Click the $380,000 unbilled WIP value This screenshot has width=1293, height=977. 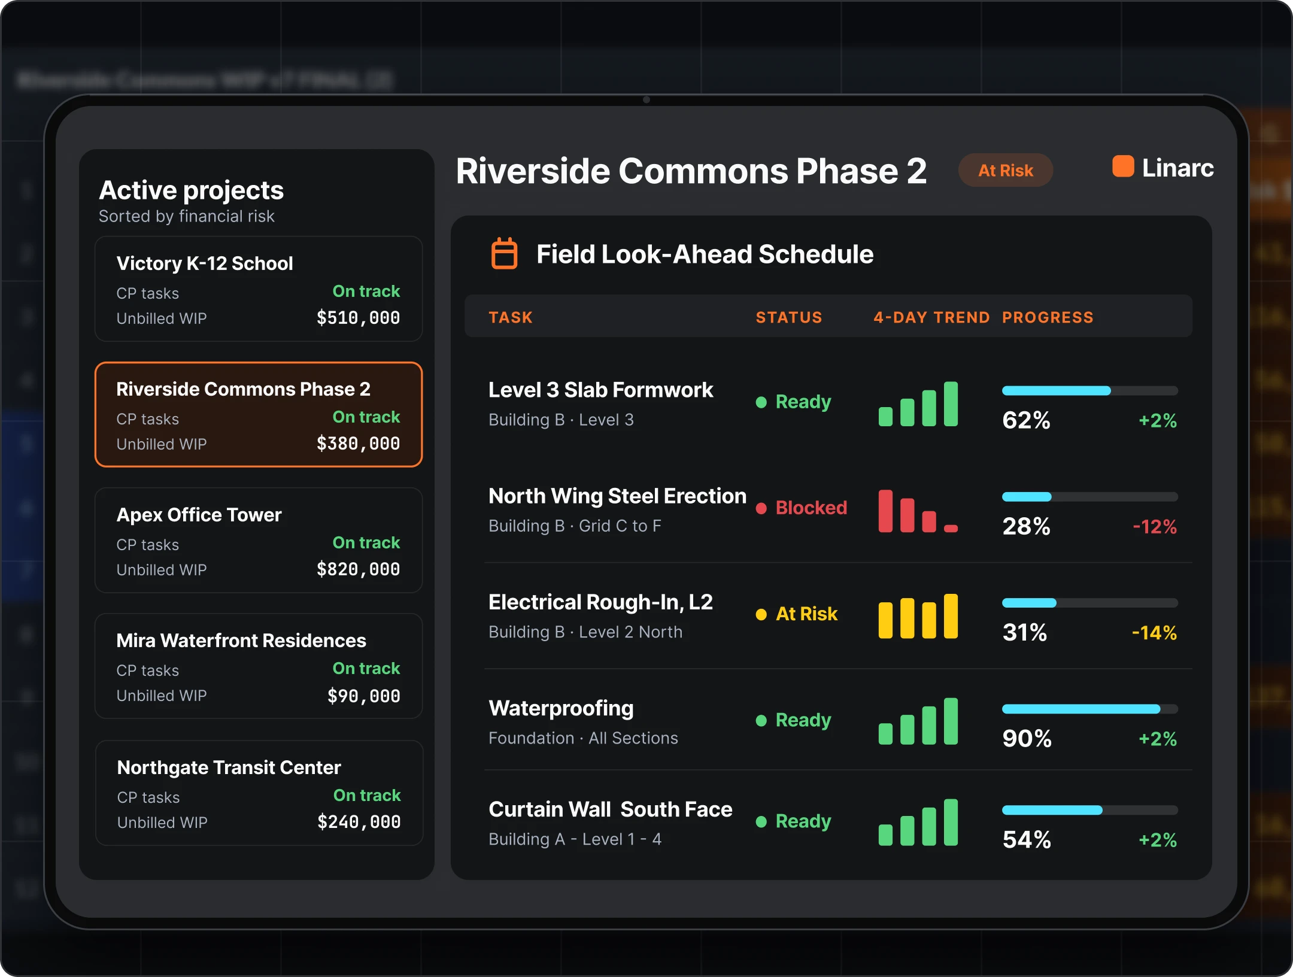coord(359,444)
